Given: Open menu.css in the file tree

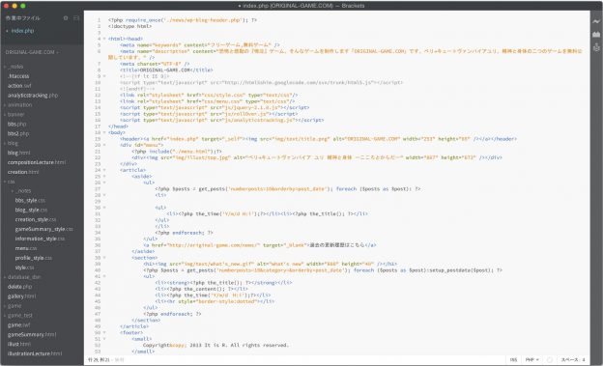Looking at the screenshot, I should tap(26, 248).
